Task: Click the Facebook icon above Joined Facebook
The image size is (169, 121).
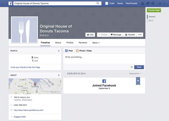Action: (104, 81)
